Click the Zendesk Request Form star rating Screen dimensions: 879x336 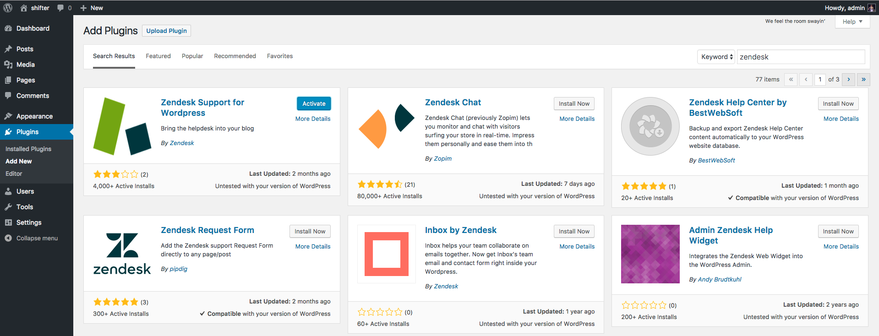coord(116,302)
